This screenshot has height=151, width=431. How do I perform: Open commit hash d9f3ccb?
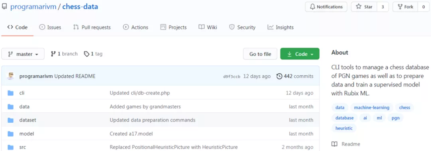tap(232, 76)
